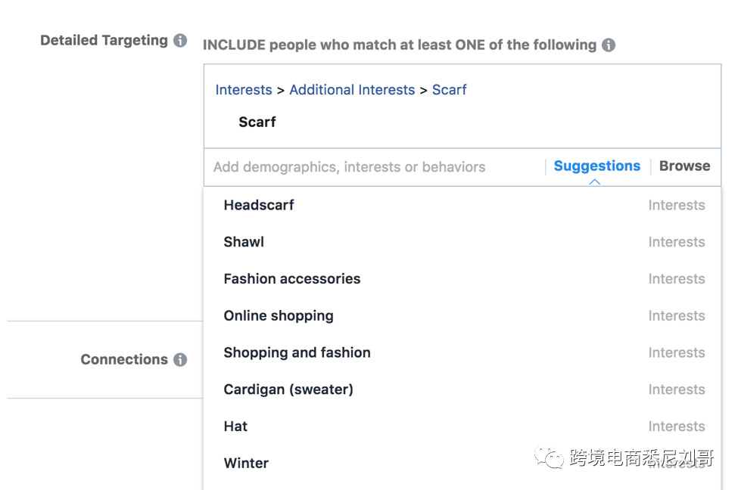Add Shopping and fashion interest
This screenshot has height=490, width=738.
pos(297,352)
